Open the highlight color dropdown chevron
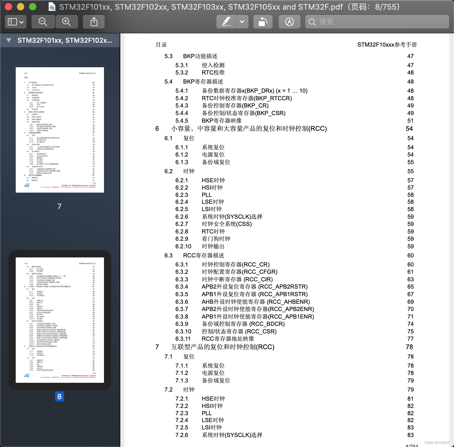The image size is (454, 447). pos(241,22)
